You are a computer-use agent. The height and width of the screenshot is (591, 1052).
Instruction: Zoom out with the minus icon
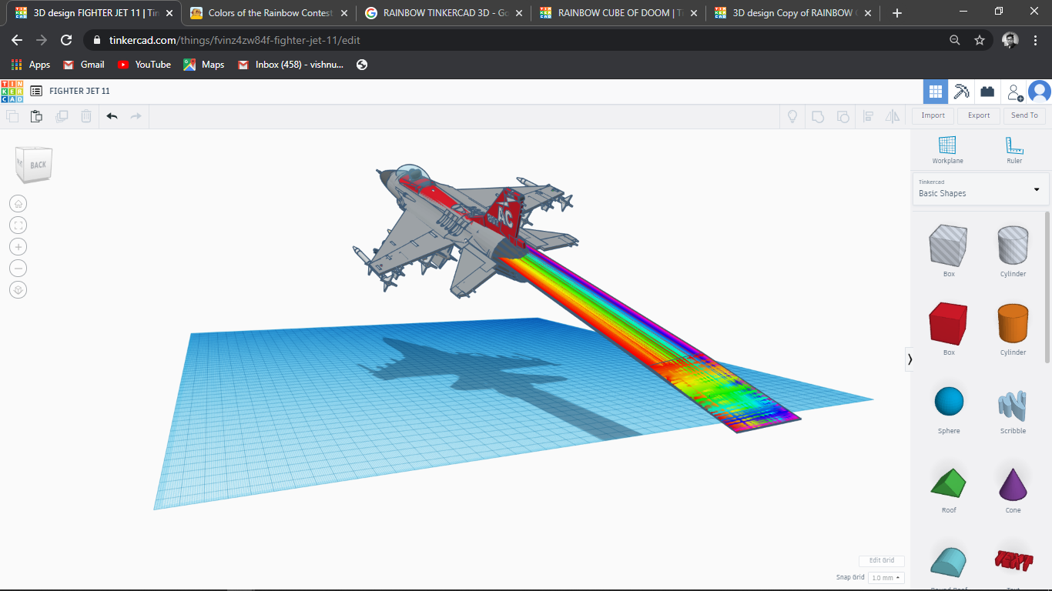tap(18, 268)
